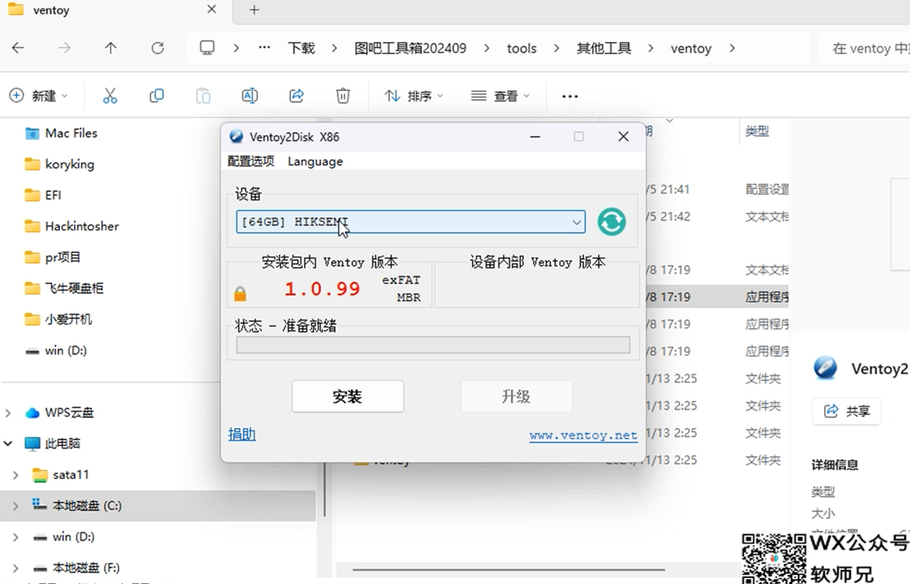Click the Explorer forward arrow

(x=64, y=48)
